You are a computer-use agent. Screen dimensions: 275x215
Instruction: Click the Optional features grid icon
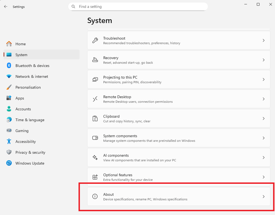click(x=95, y=177)
